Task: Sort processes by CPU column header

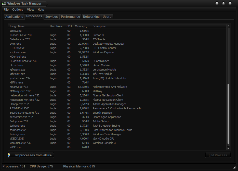Action: point(69,26)
